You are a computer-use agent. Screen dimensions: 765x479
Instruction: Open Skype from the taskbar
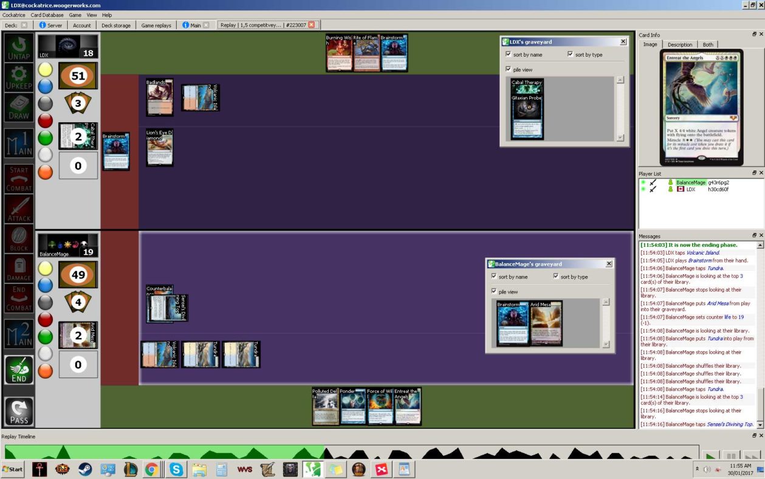pos(176,469)
